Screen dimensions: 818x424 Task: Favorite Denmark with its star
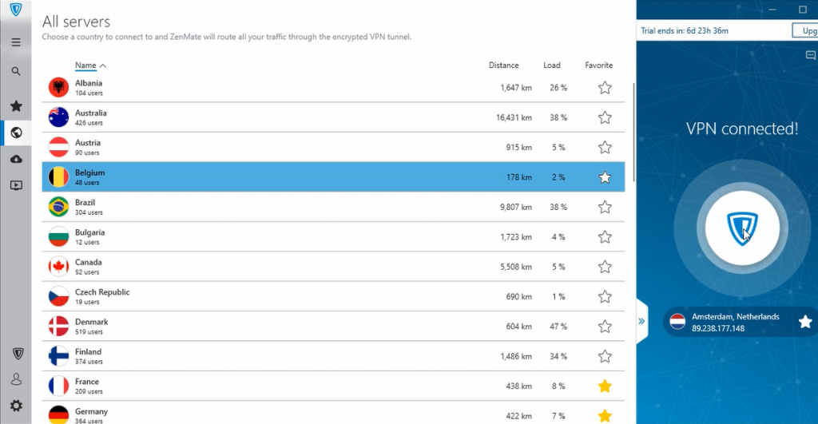click(x=605, y=327)
